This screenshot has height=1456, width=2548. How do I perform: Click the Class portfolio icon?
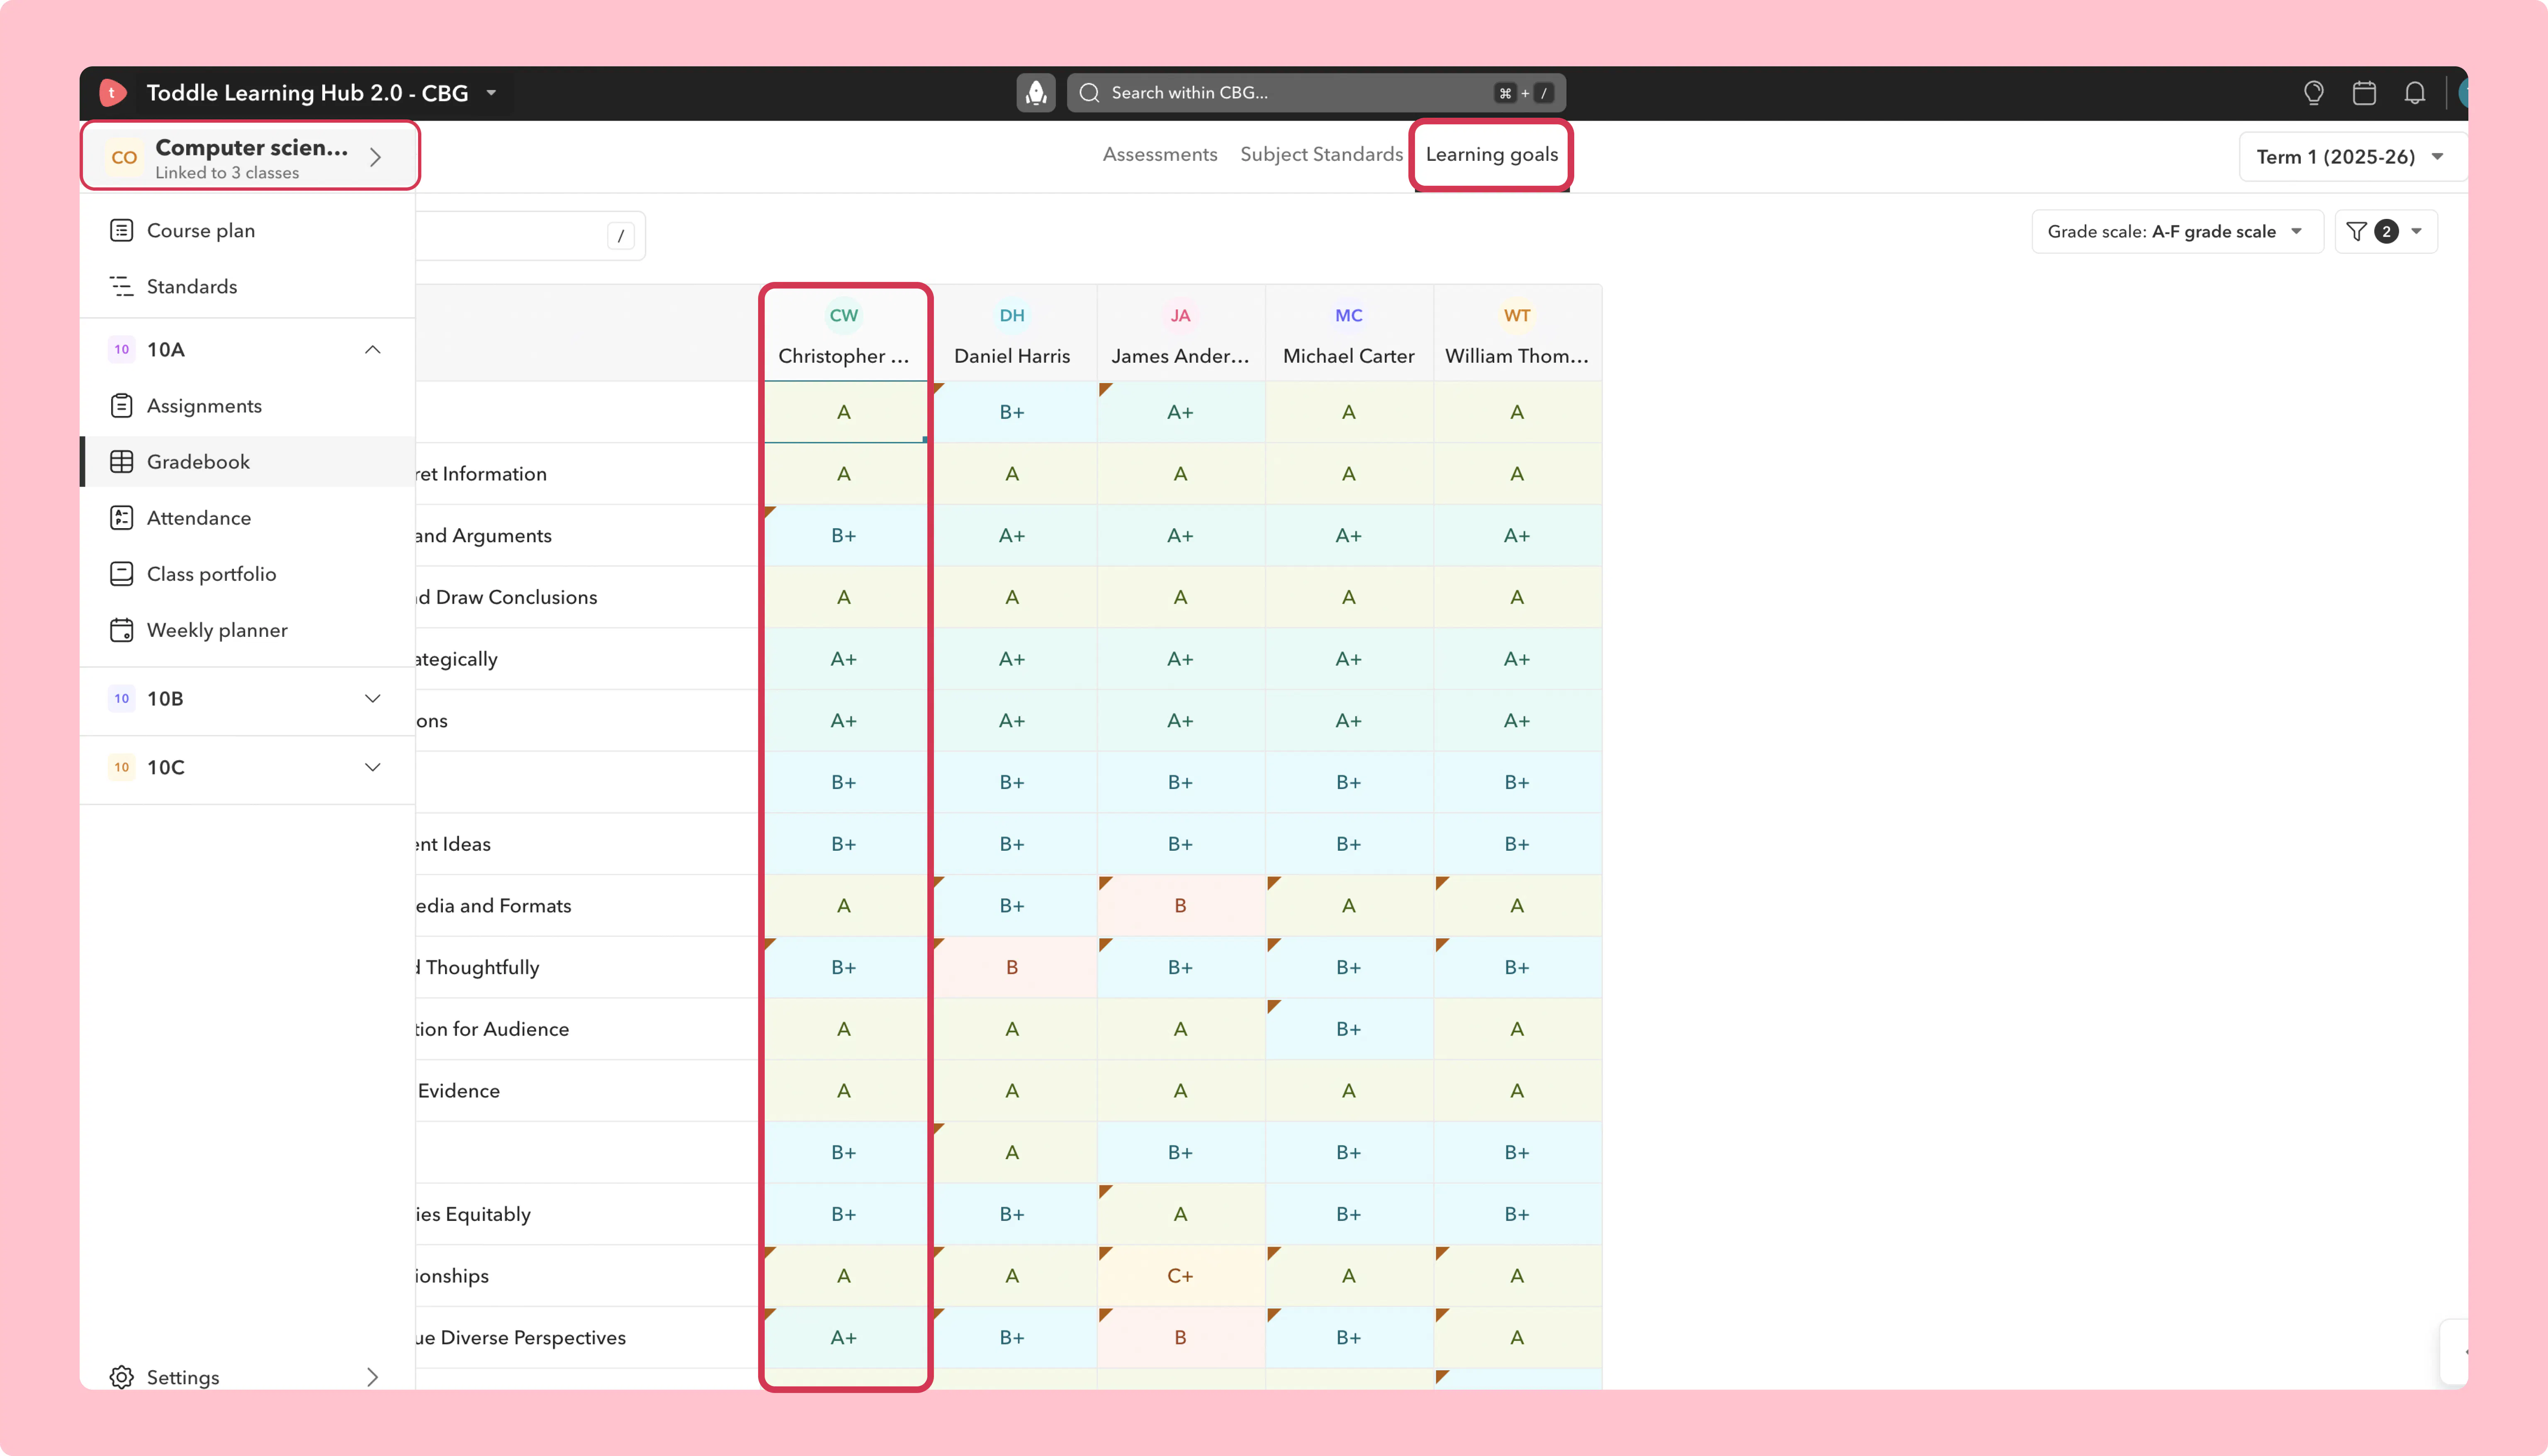[122, 574]
